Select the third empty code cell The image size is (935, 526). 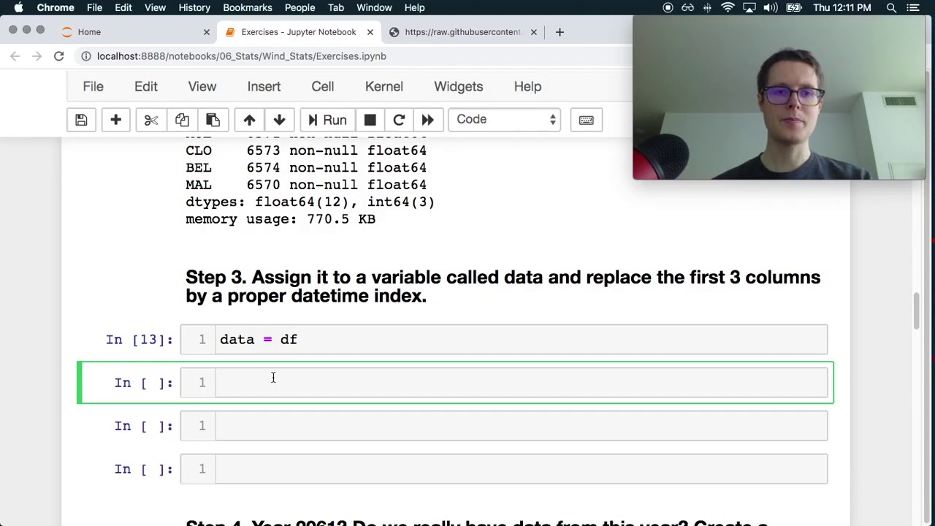point(504,469)
